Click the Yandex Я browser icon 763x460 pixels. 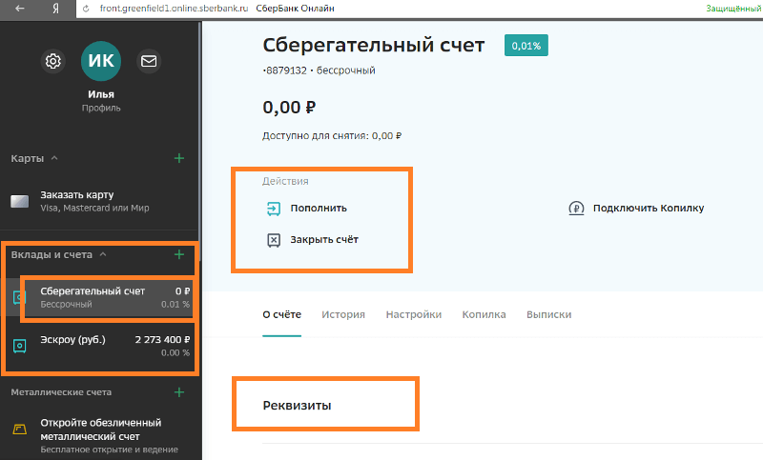click(56, 9)
